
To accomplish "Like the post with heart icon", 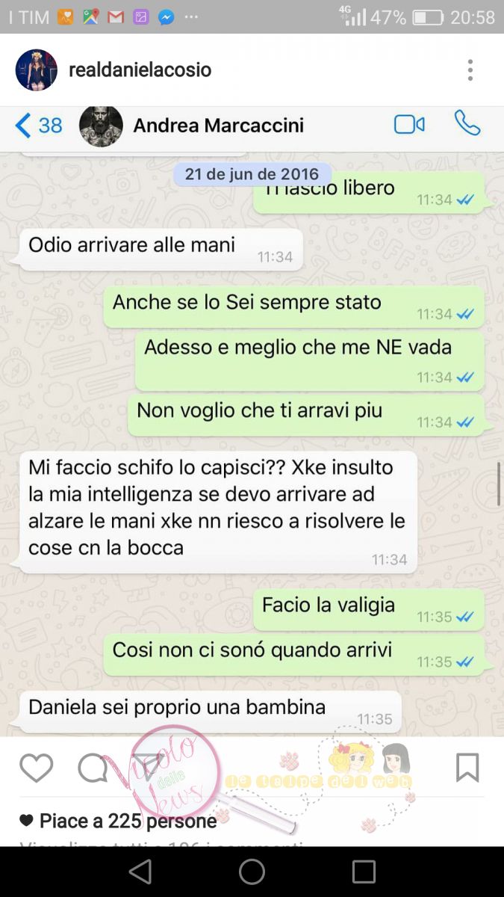I will coord(37,768).
